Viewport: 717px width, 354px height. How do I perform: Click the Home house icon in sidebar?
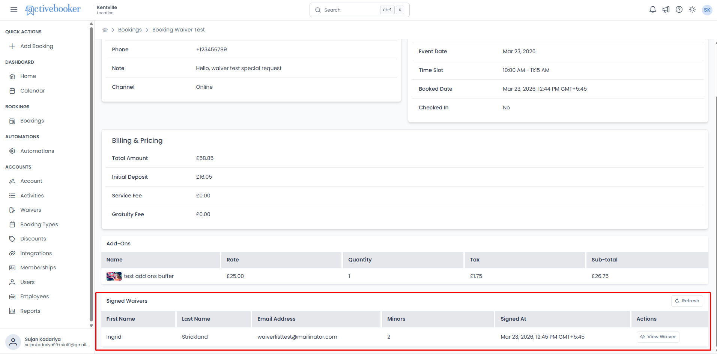click(x=12, y=76)
